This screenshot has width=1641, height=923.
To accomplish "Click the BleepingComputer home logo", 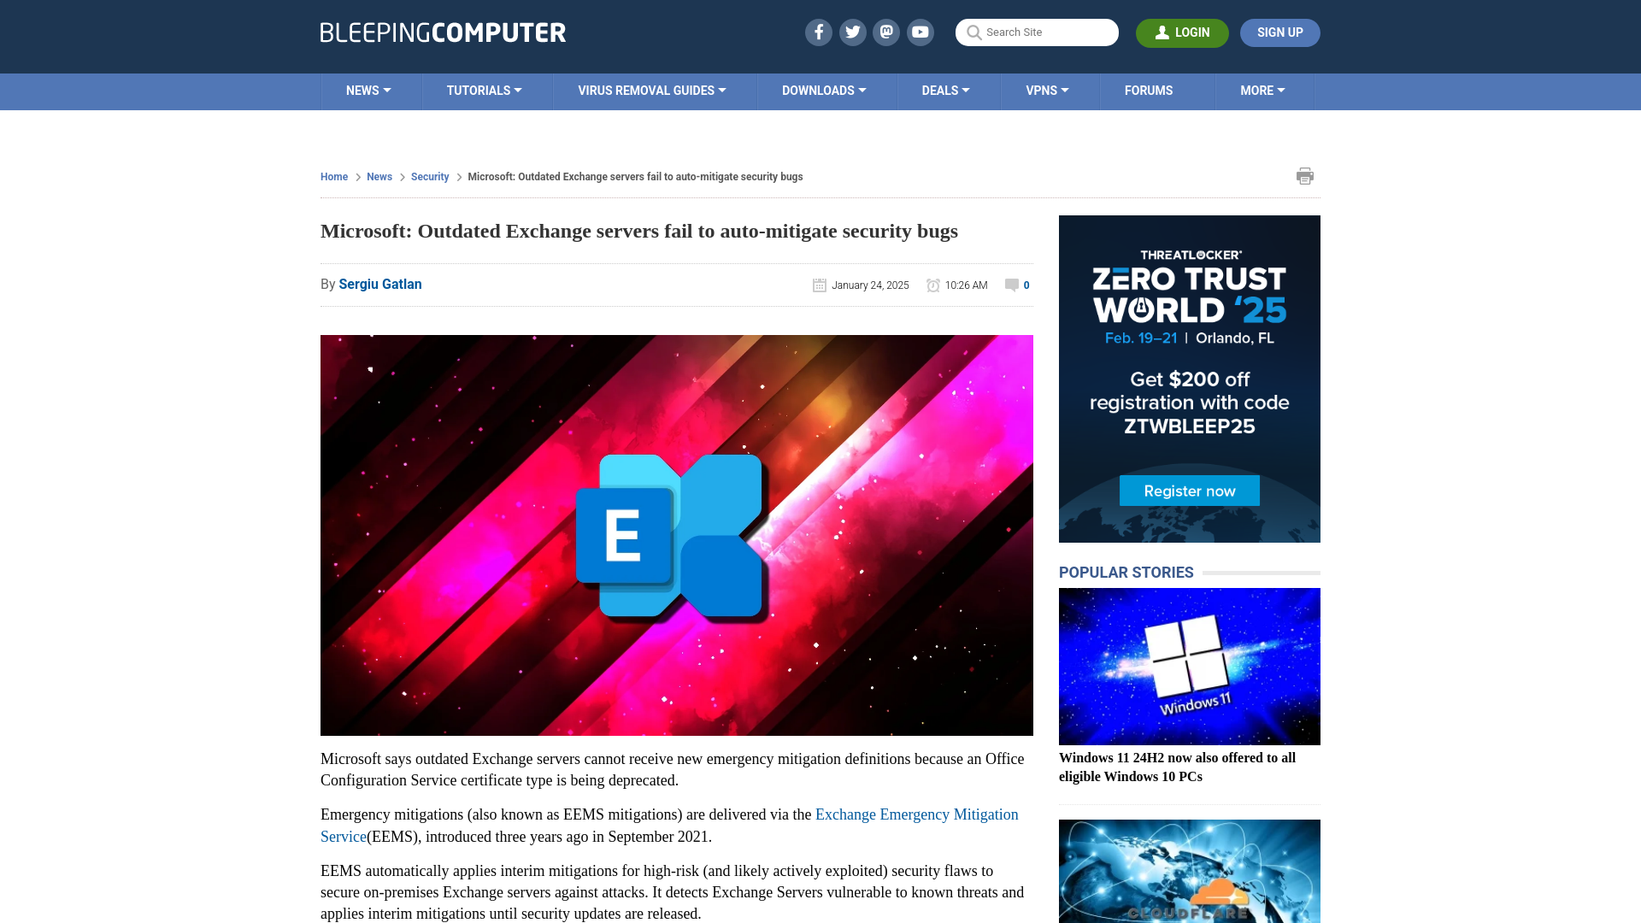I will (x=442, y=32).
